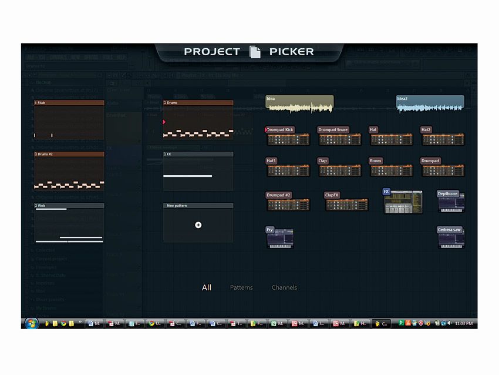Launch Chrome from Quick Launch

pos(63,323)
